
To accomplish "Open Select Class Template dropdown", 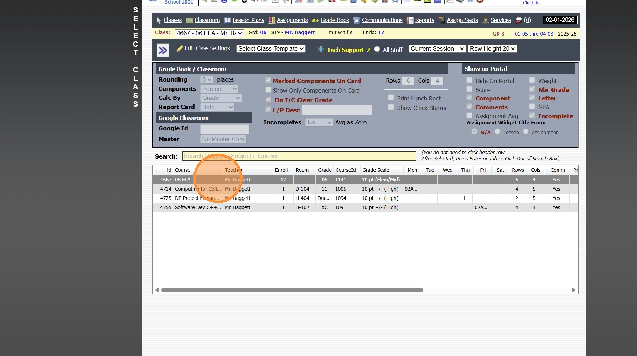I will point(271,48).
